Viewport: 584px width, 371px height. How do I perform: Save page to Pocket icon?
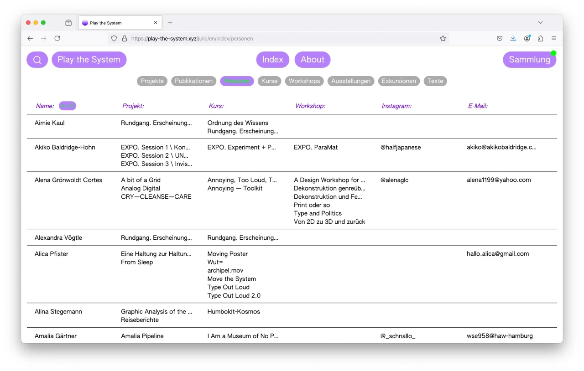[x=500, y=39]
